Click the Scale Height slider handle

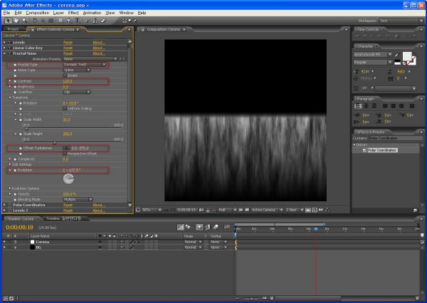(55, 143)
